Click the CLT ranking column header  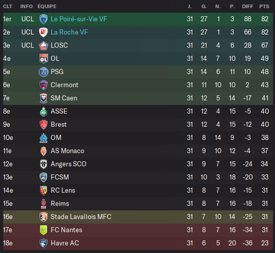(8, 7)
